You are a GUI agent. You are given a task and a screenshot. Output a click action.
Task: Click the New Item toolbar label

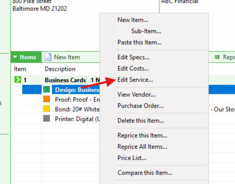pos(67,57)
